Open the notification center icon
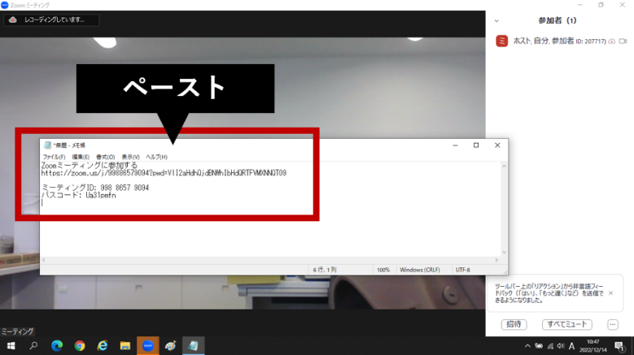The height and width of the screenshot is (355, 634). [x=619, y=346]
